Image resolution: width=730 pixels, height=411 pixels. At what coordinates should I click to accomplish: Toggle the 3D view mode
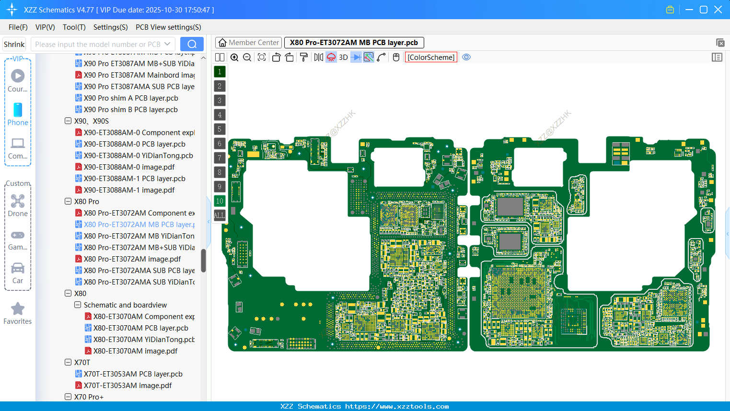[342, 57]
